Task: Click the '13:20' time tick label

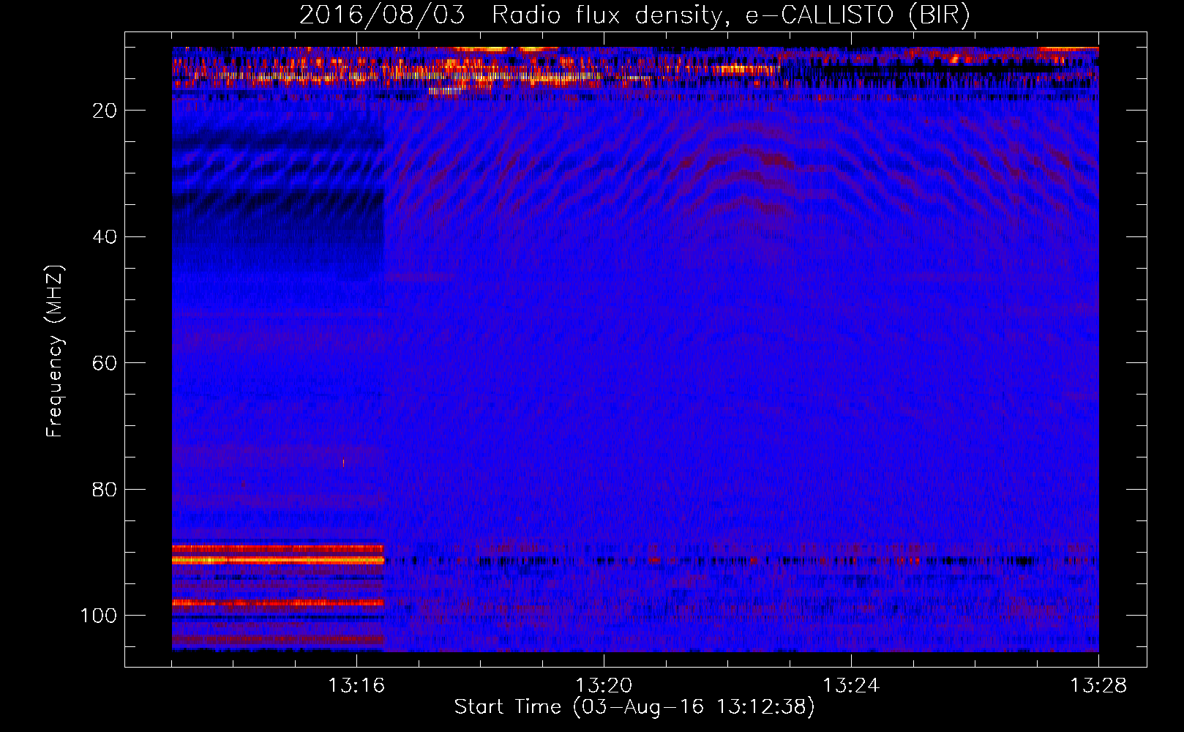Action: click(604, 686)
